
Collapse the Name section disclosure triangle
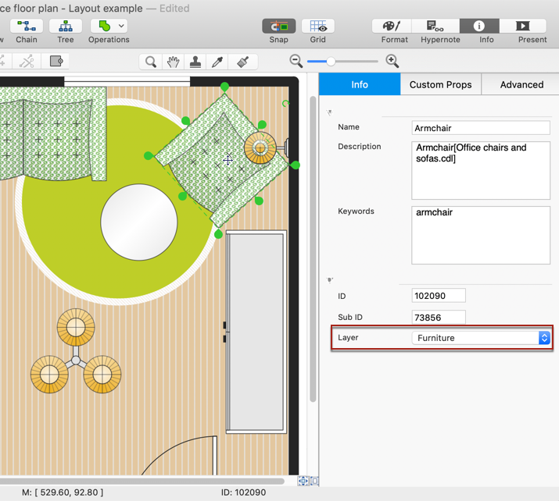330,113
